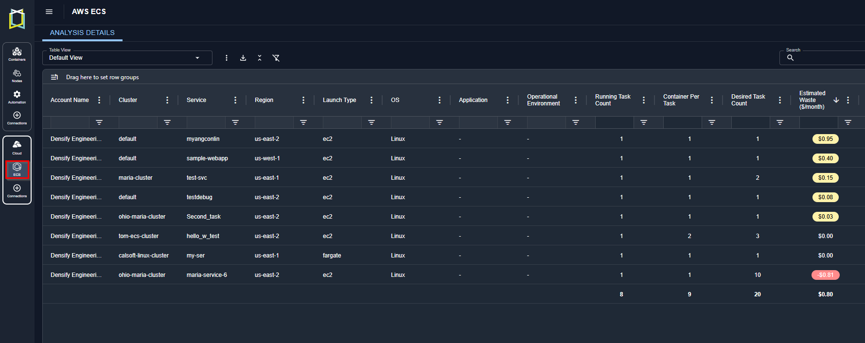
Task: Open Automation gear in sidebar
Action: pyautogui.click(x=17, y=97)
